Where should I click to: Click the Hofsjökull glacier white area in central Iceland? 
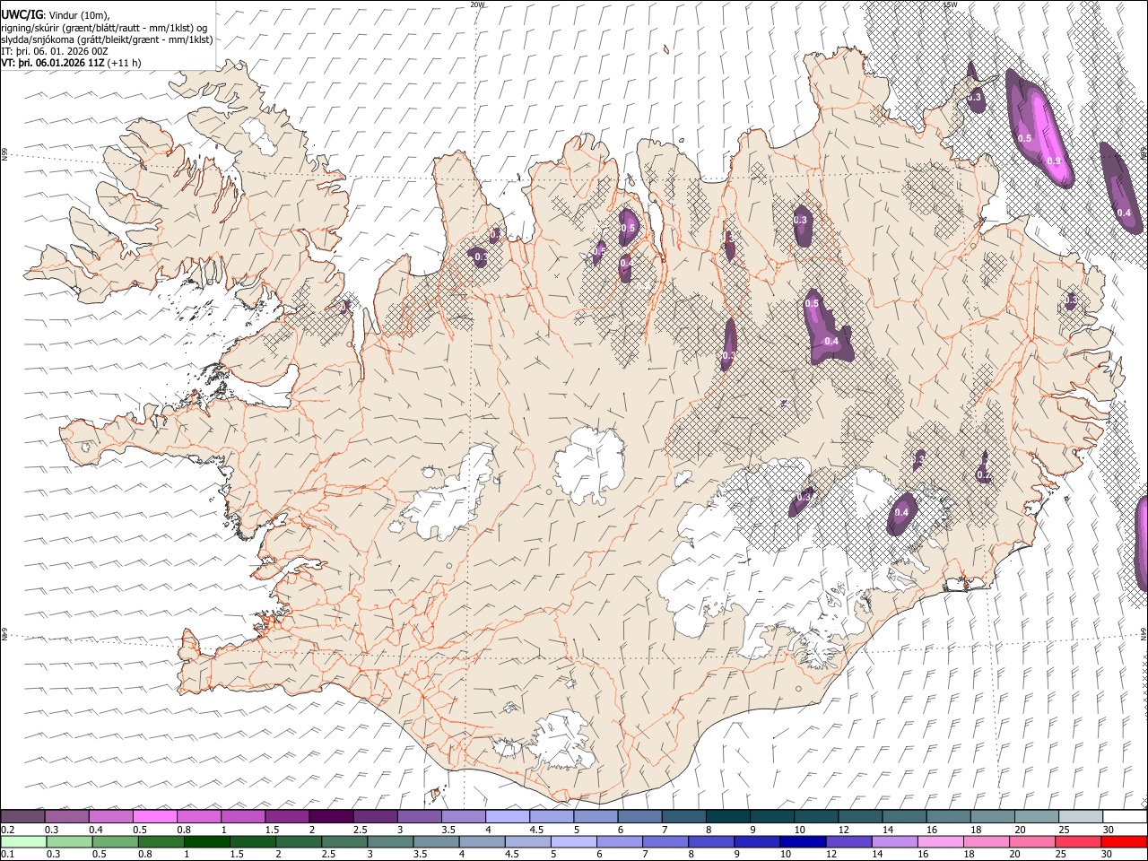click(589, 464)
